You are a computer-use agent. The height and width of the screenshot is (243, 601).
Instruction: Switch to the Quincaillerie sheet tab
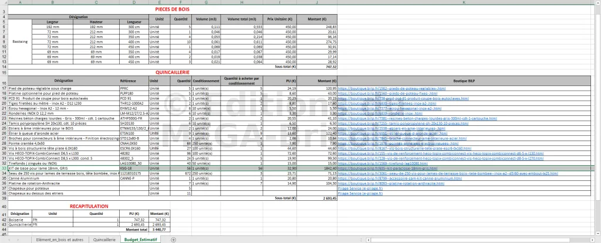(x=104, y=239)
